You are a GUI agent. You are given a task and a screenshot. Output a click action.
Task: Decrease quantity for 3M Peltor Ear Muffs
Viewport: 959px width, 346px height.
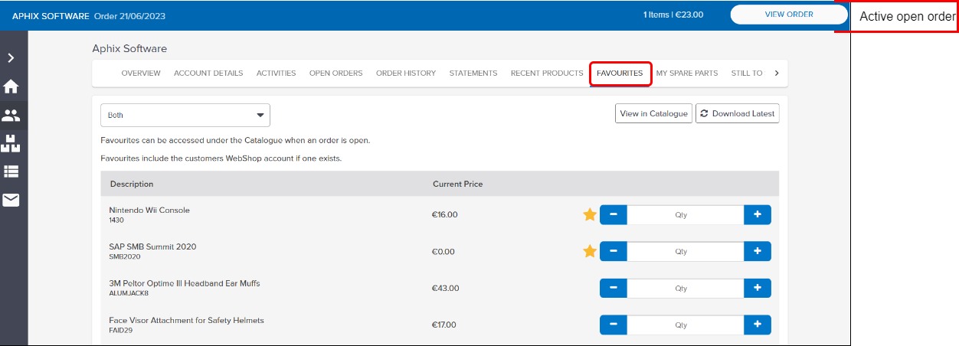coord(613,289)
